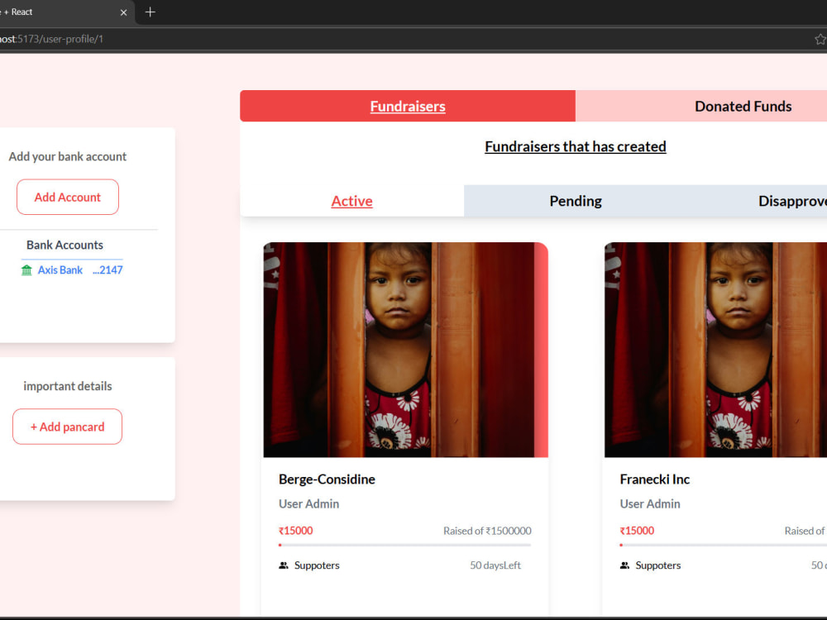Screen dimensions: 827x620
Task: Click the 'Add your bank account' text
Action: coord(68,156)
